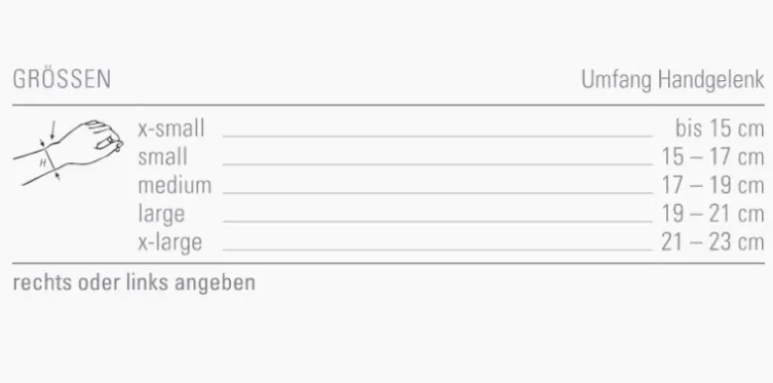The width and height of the screenshot is (773, 383).
Task: Click the 15 – 17 cm value
Action: click(x=713, y=157)
